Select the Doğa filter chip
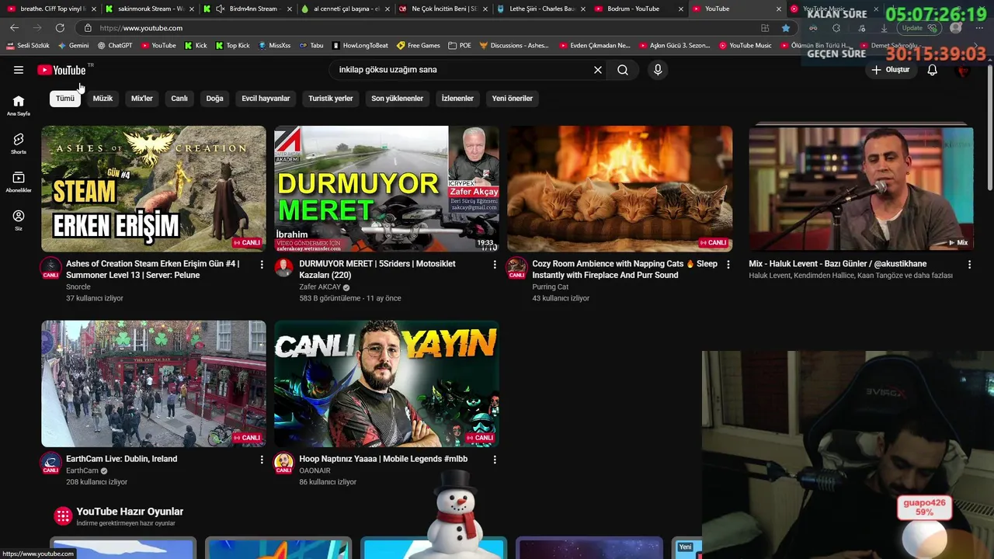Image resolution: width=994 pixels, height=559 pixels. click(214, 99)
